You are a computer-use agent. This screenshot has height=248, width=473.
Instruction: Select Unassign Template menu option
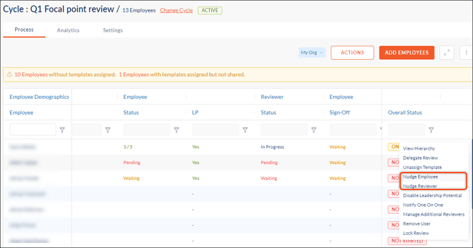422,167
